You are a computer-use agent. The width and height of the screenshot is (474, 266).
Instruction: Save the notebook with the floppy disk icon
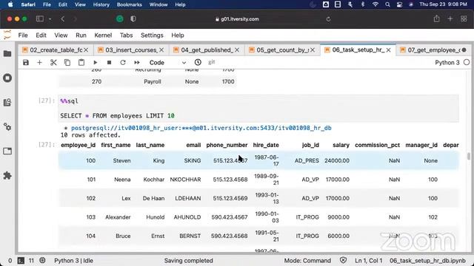[26, 62]
